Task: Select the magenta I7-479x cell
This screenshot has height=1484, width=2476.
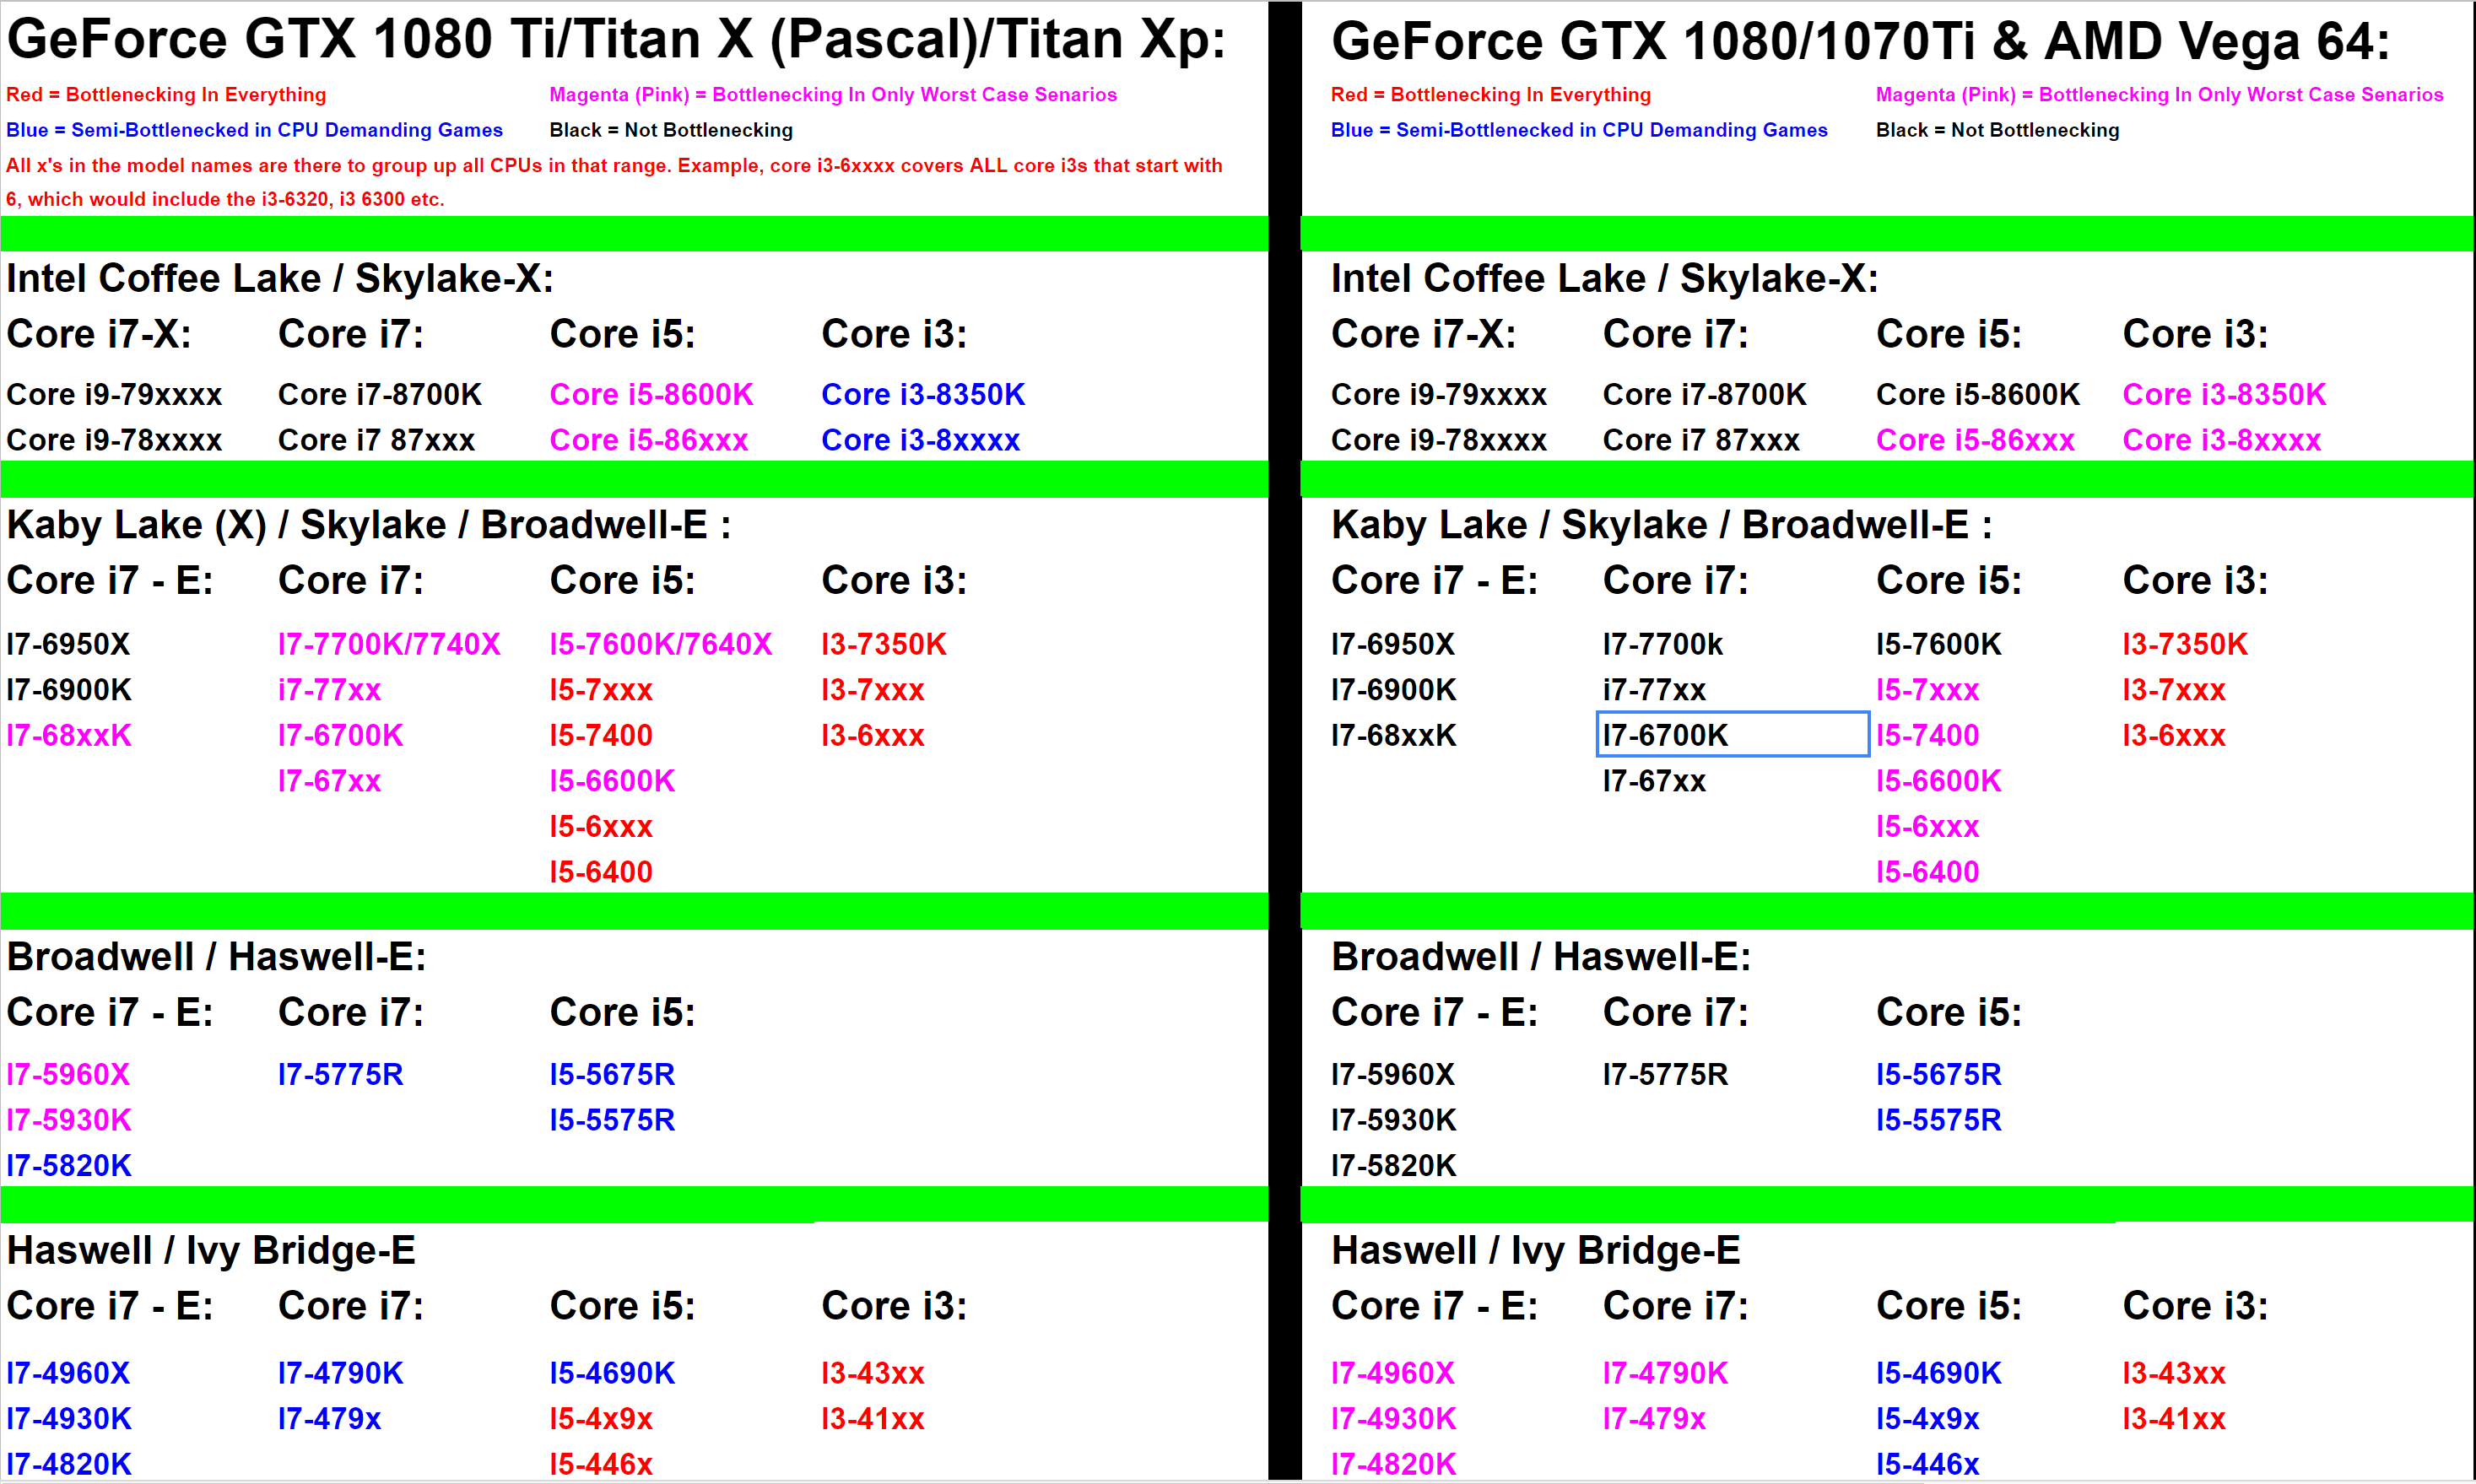Action: pos(1654,1419)
